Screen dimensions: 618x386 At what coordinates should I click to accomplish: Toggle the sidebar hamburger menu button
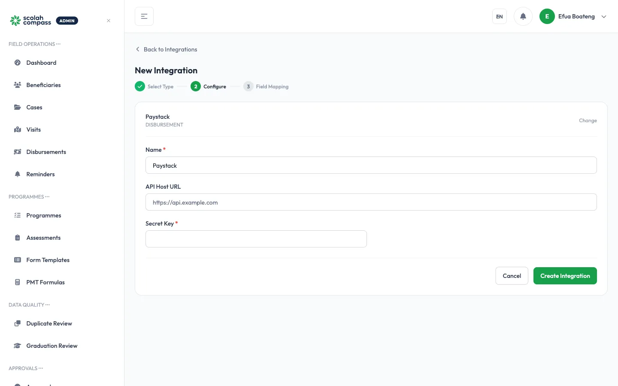144,16
